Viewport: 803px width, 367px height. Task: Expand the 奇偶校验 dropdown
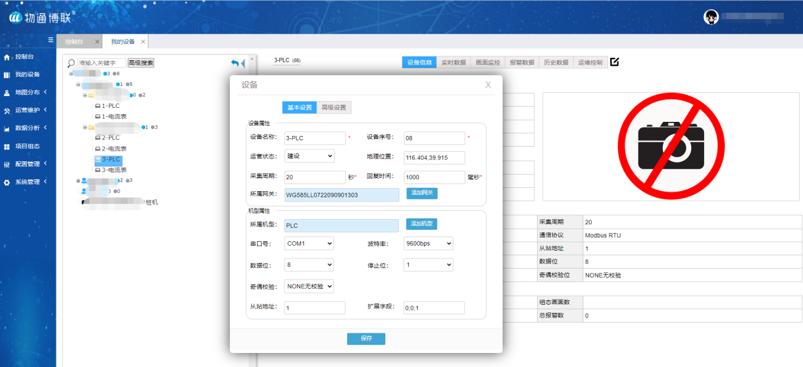[x=309, y=286]
